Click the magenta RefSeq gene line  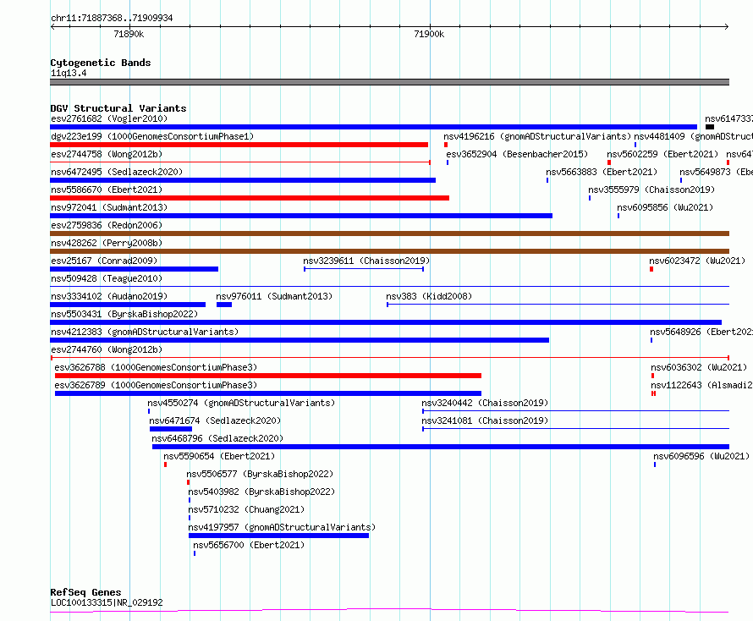389,611
